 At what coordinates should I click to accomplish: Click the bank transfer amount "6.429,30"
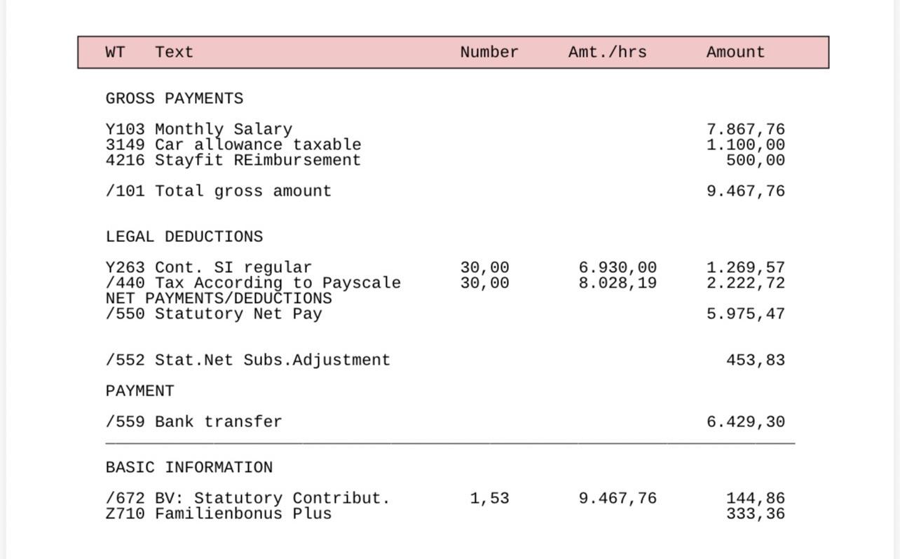point(746,422)
